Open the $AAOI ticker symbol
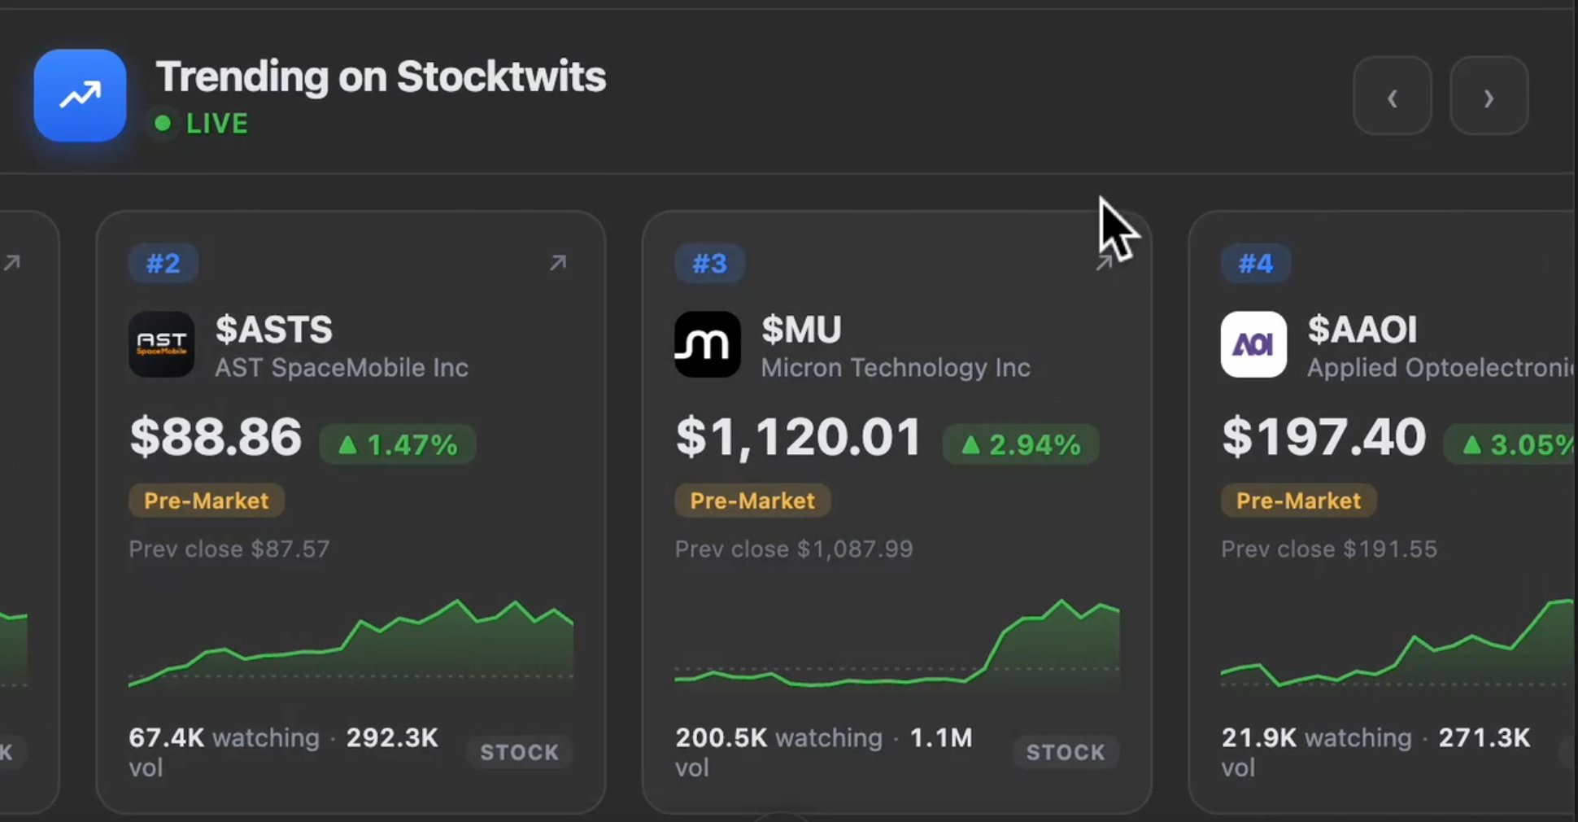The height and width of the screenshot is (822, 1578). pos(1362,330)
